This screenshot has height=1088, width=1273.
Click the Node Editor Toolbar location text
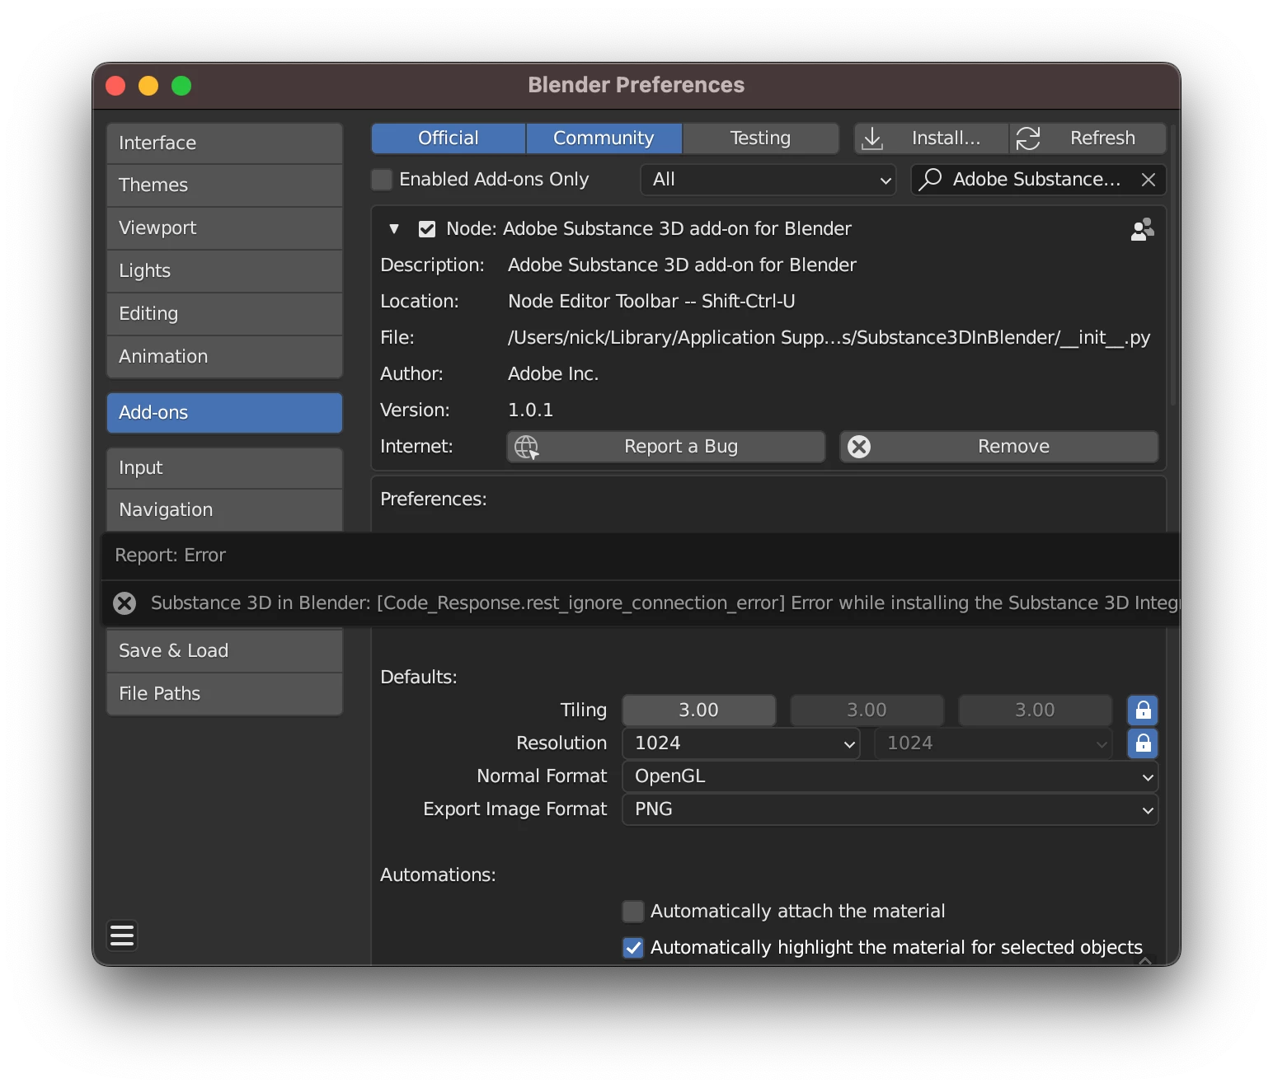(651, 302)
